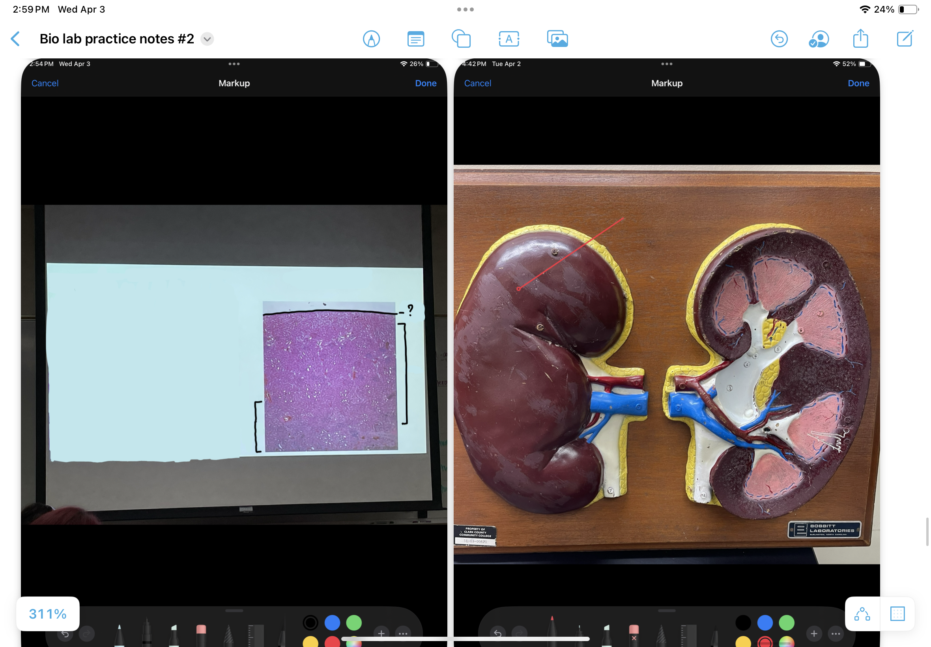Pick black swatch in left Markup palette
The image size is (931, 647).
[310, 623]
